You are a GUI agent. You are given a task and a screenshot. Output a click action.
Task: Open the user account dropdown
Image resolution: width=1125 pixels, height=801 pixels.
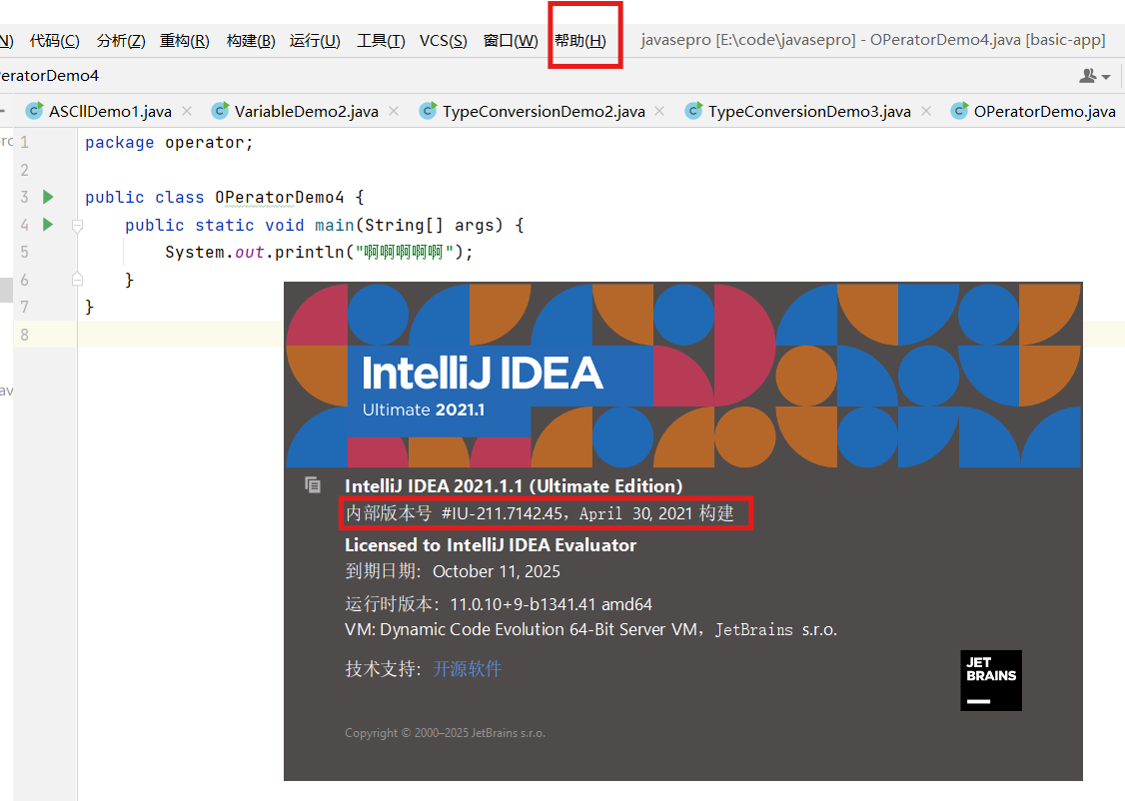1095,75
